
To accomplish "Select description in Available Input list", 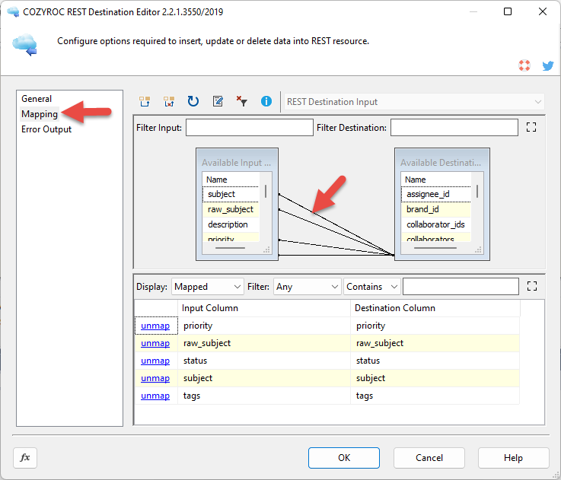I will [231, 224].
